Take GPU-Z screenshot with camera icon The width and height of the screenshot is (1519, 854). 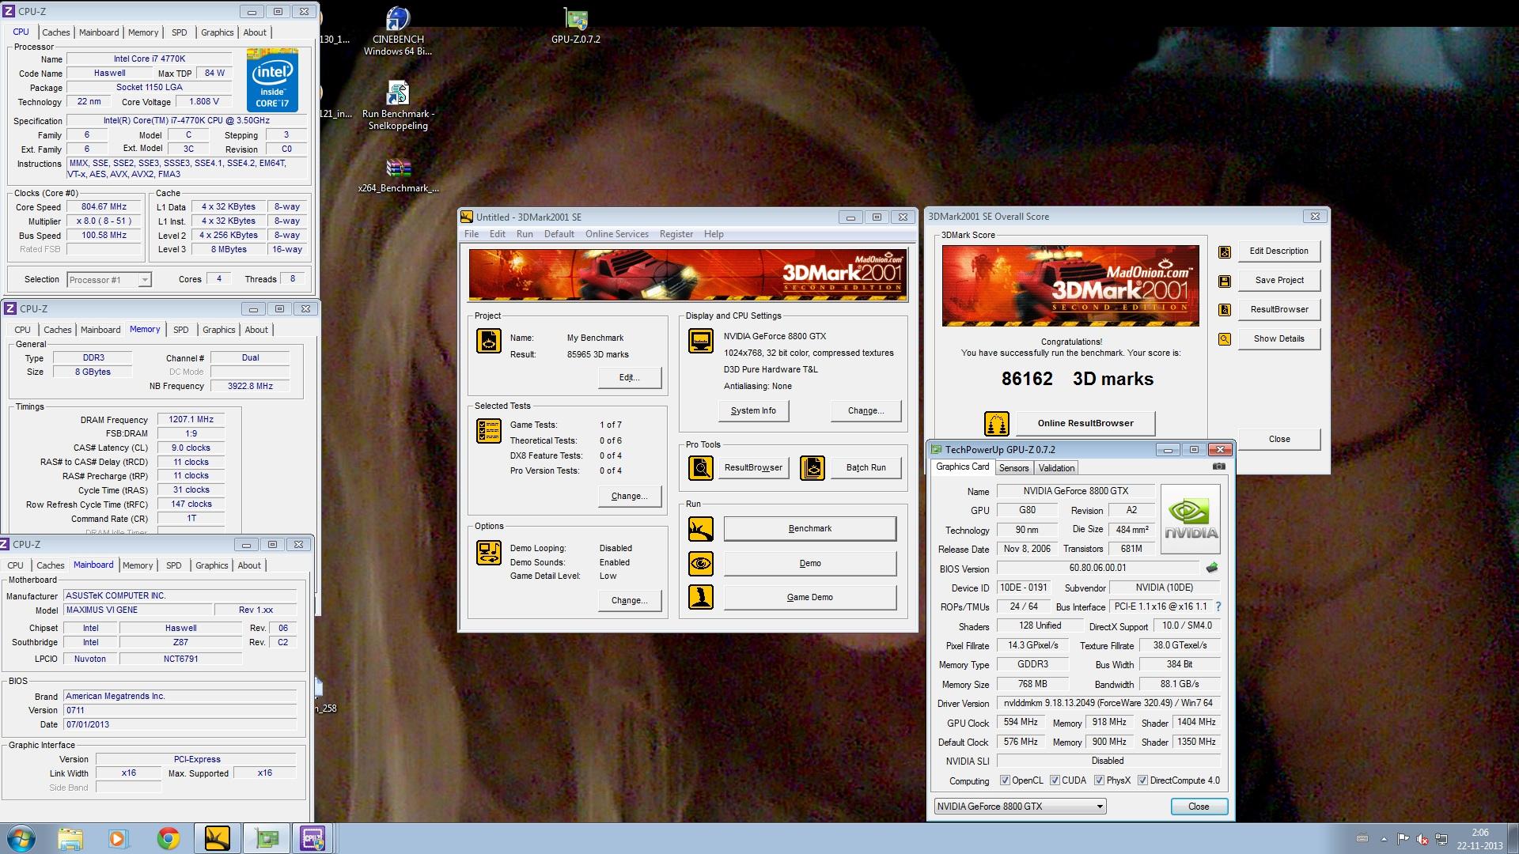tap(1219, 467)
